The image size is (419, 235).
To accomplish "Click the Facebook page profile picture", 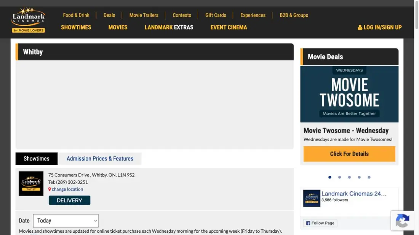I will [312, 198].
